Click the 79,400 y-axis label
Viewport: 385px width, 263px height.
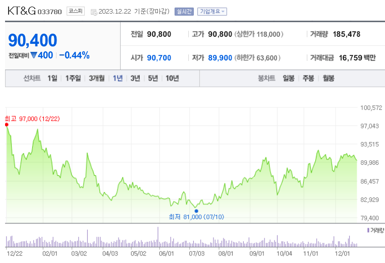369,218
